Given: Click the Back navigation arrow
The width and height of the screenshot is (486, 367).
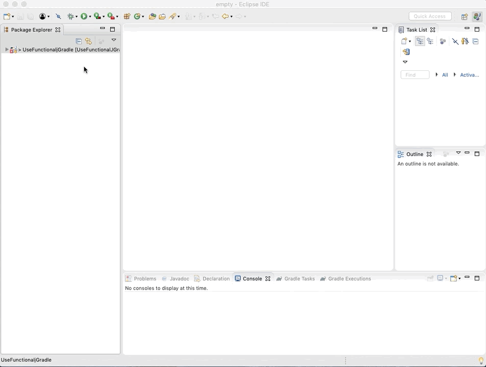Looking at the screenshot, I should (x=225, y=16).
